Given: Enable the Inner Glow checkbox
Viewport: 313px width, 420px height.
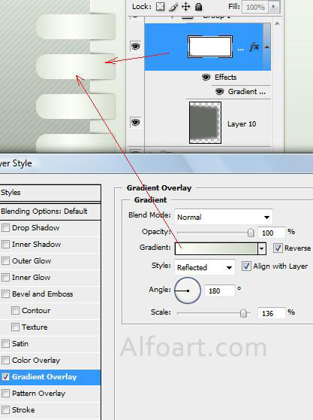Looking at the screenshot, I should click(x=5, y=278).
